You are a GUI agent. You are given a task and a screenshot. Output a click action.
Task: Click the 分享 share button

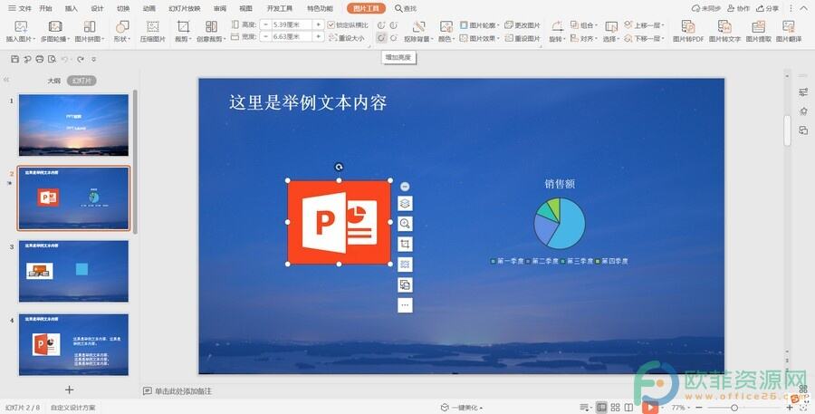768,8
